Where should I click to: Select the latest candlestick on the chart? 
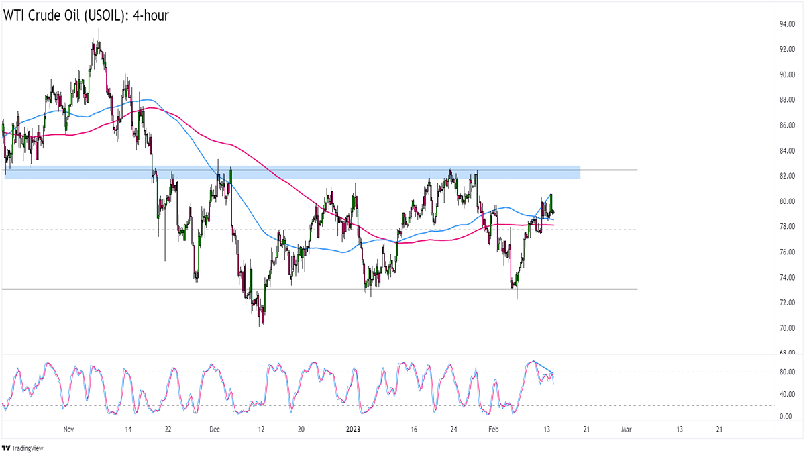(553, 213)
